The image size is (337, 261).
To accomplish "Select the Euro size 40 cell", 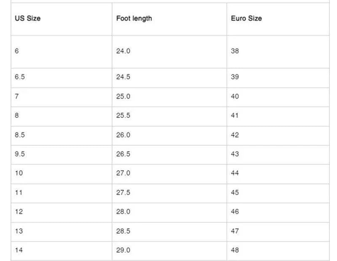I will pos(235,96).
